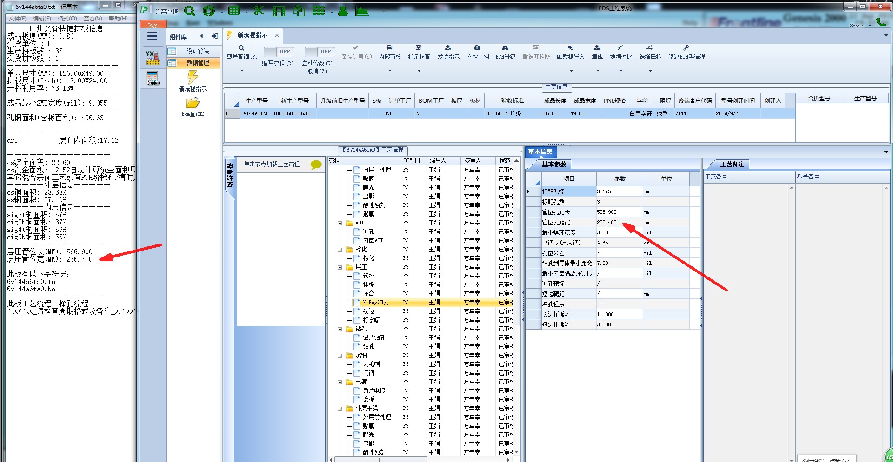The image size is (893, 462).
Task: Select the 基本参数 tab
Action: [553, 164]
